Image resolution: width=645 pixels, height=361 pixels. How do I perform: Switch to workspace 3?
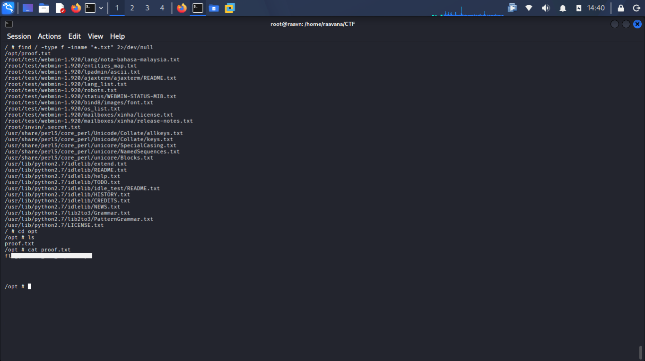click(x=148, y=8)
